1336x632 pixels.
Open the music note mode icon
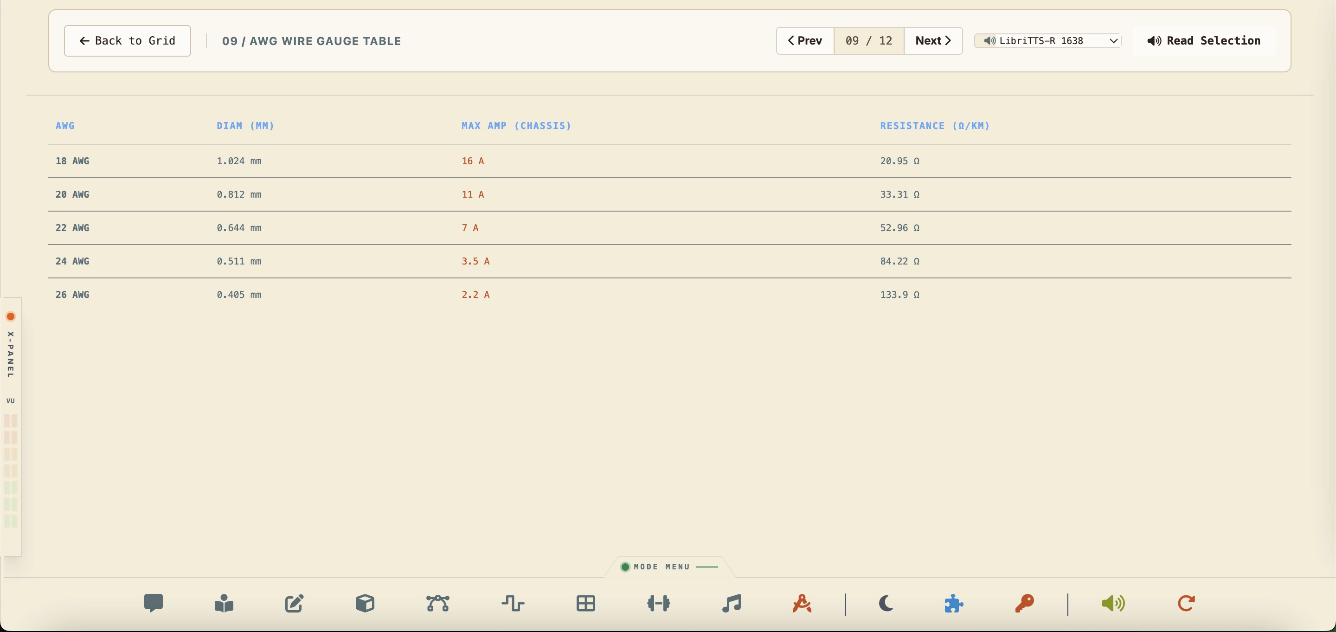[731, 603]
